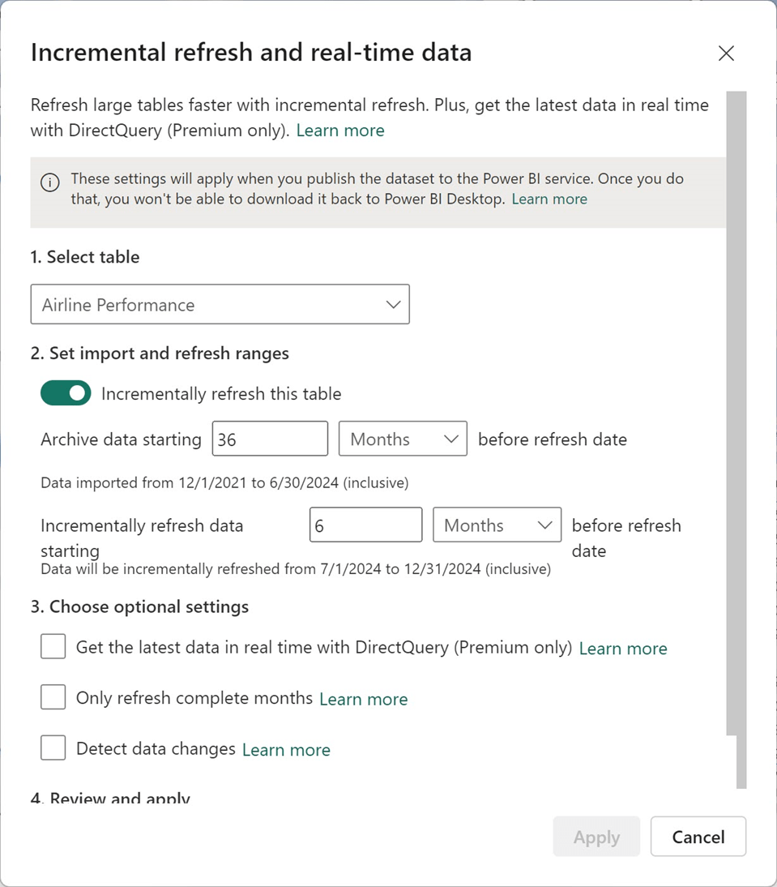The image size is (777, 887).
Task: Click the Apply button
Action: click(597, 836)
